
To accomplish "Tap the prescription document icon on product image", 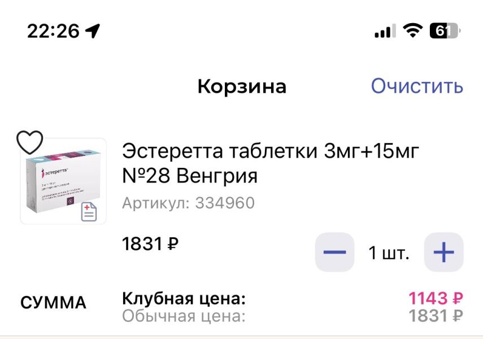I will pyautogui.click(x=90, y=211).
